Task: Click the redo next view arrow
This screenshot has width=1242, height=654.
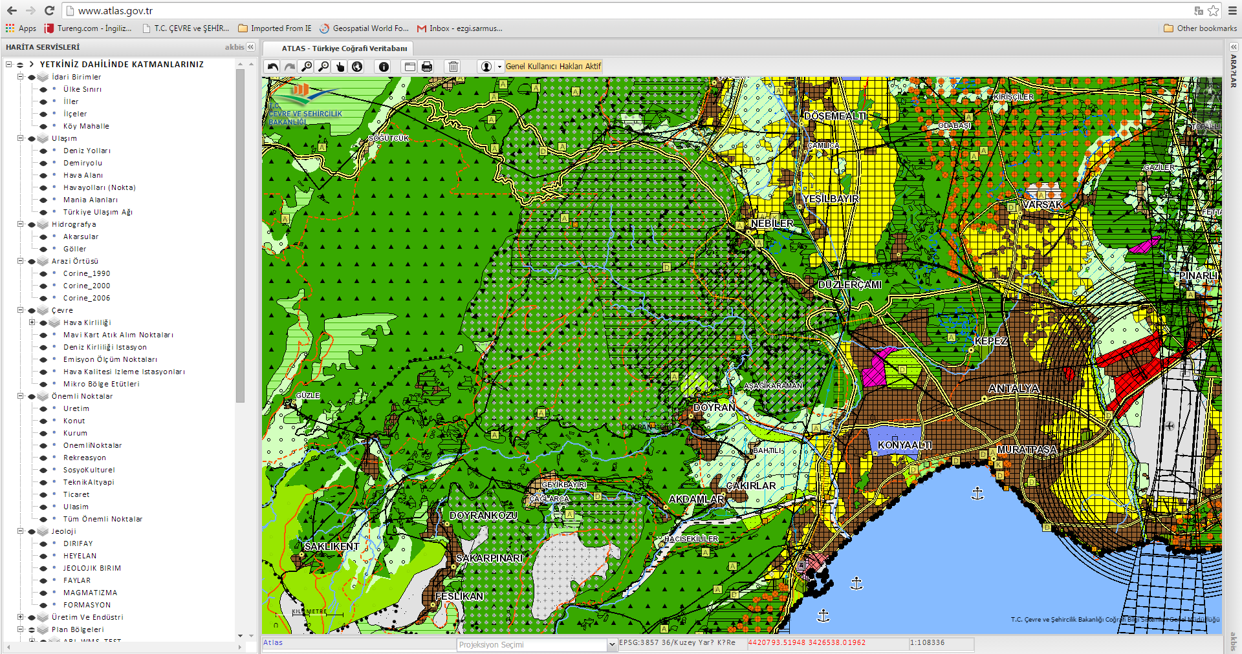Action: tap(289, 67)
